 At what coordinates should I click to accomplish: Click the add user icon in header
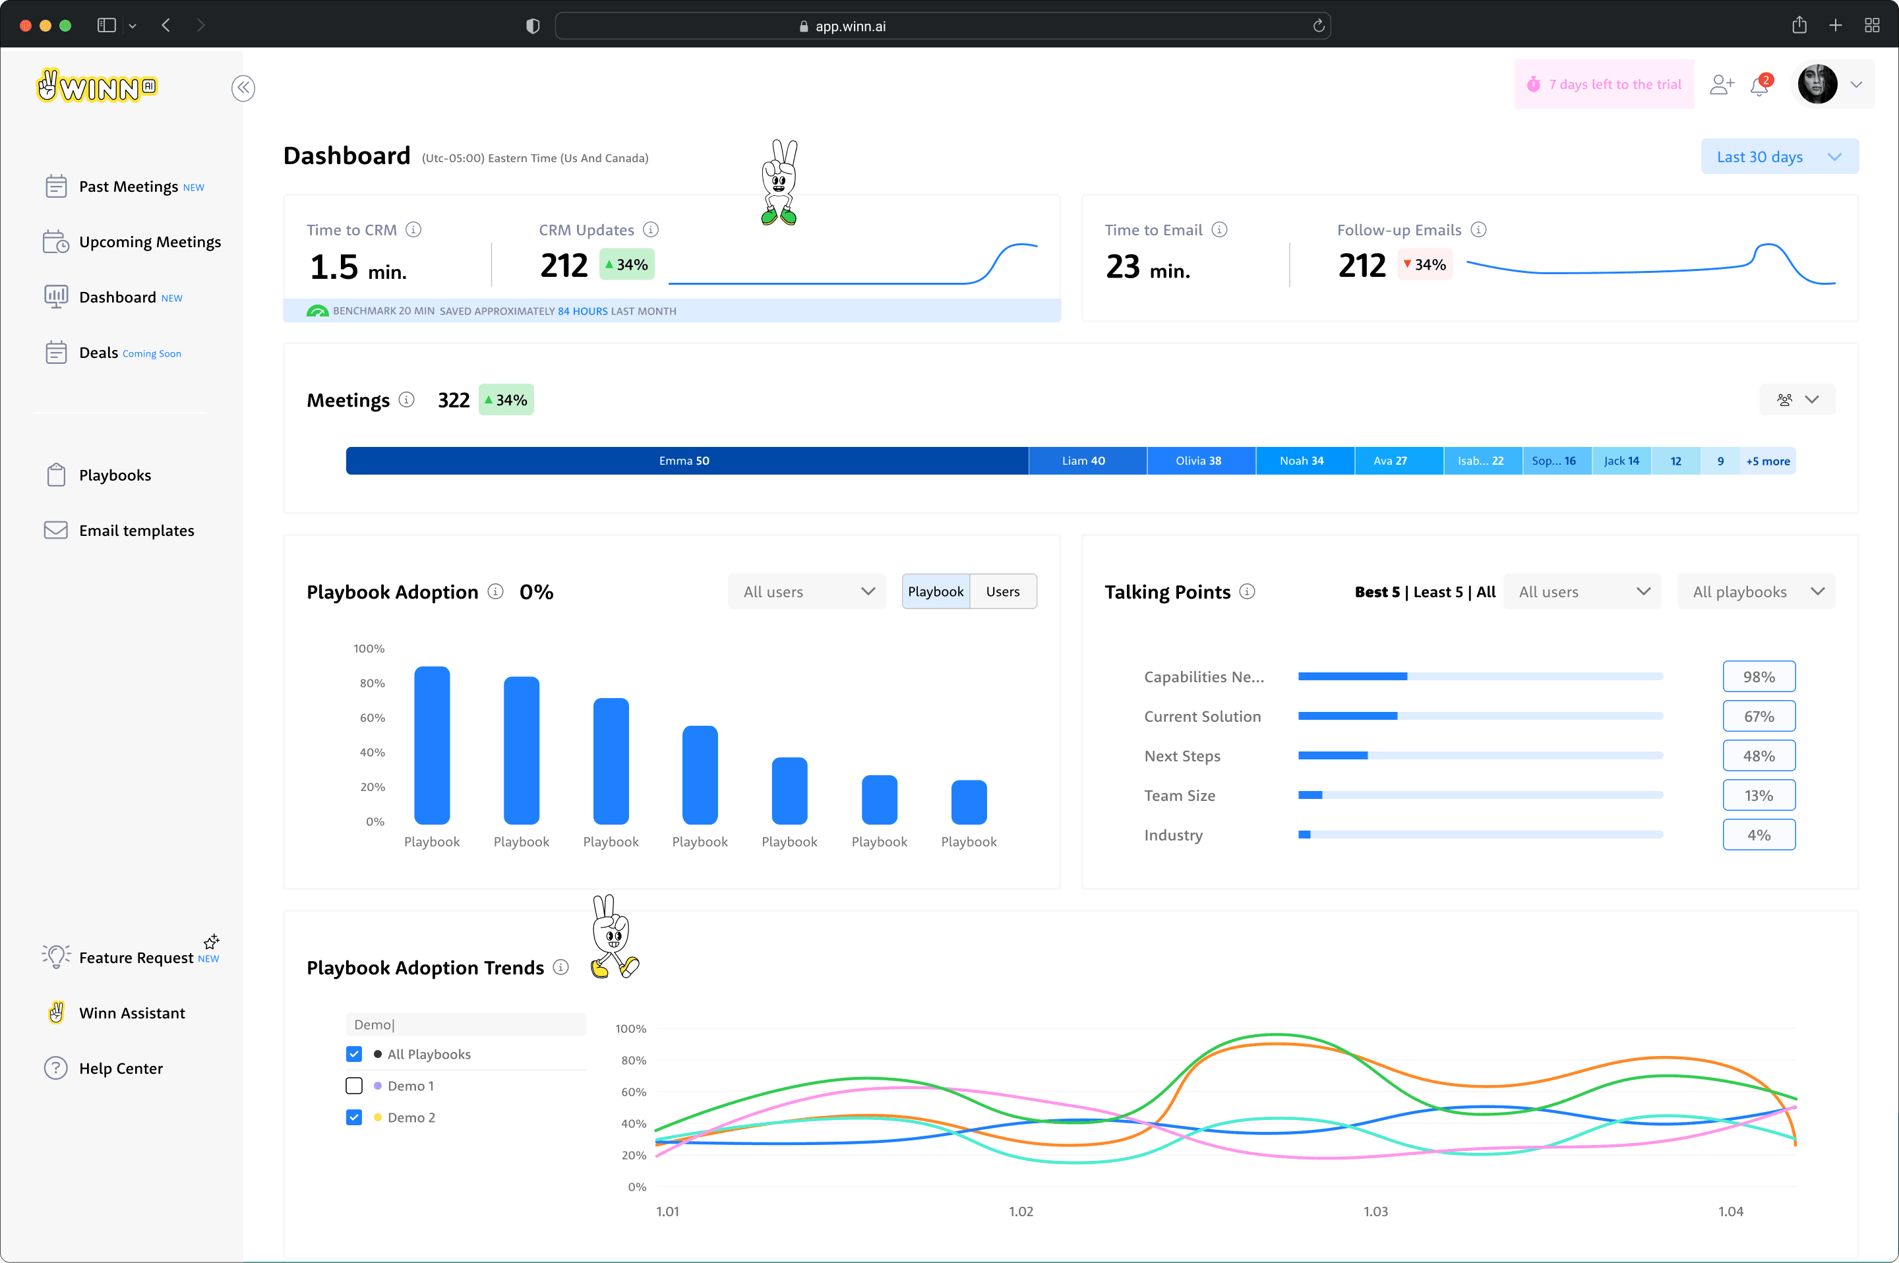pos(1721,84)
